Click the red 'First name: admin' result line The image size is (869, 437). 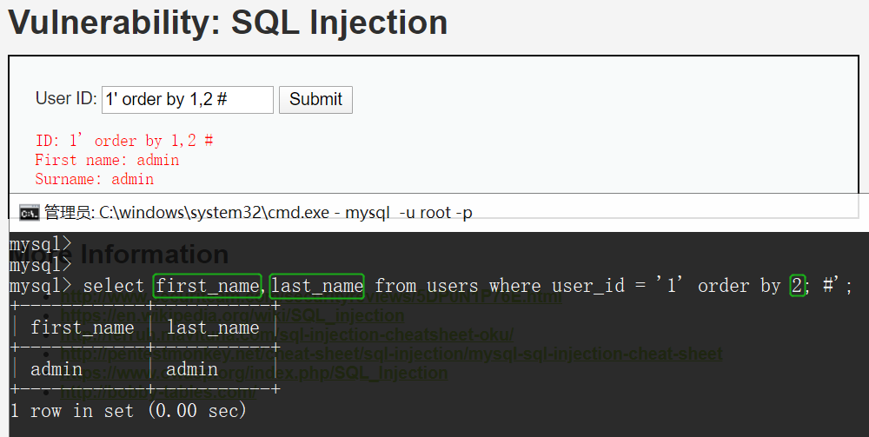(x=107, y=160)
